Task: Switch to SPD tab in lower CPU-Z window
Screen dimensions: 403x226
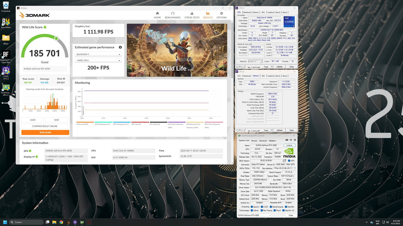Action: pos(263,76)
